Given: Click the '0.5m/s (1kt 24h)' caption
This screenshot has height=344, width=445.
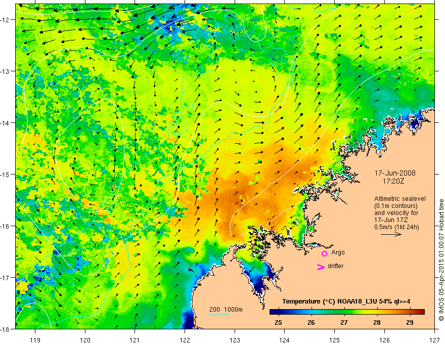Looking at the screenshot, I should [x=396, y=227].
